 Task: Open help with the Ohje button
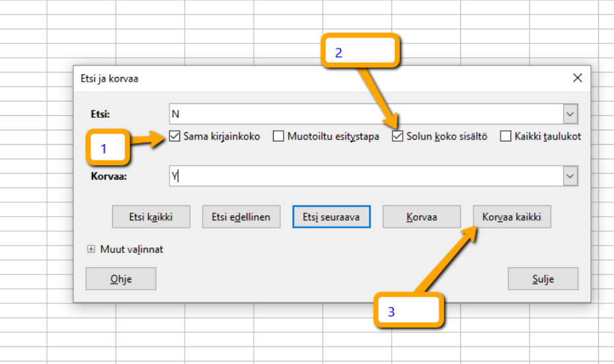point(121,279)
